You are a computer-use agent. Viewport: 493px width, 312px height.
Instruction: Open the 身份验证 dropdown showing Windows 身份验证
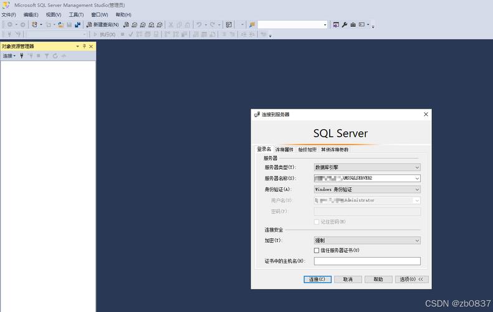[x=367, y=189]
